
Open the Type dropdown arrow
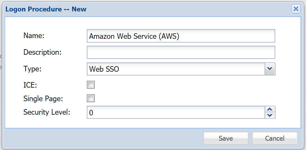(x=270, y=69)
